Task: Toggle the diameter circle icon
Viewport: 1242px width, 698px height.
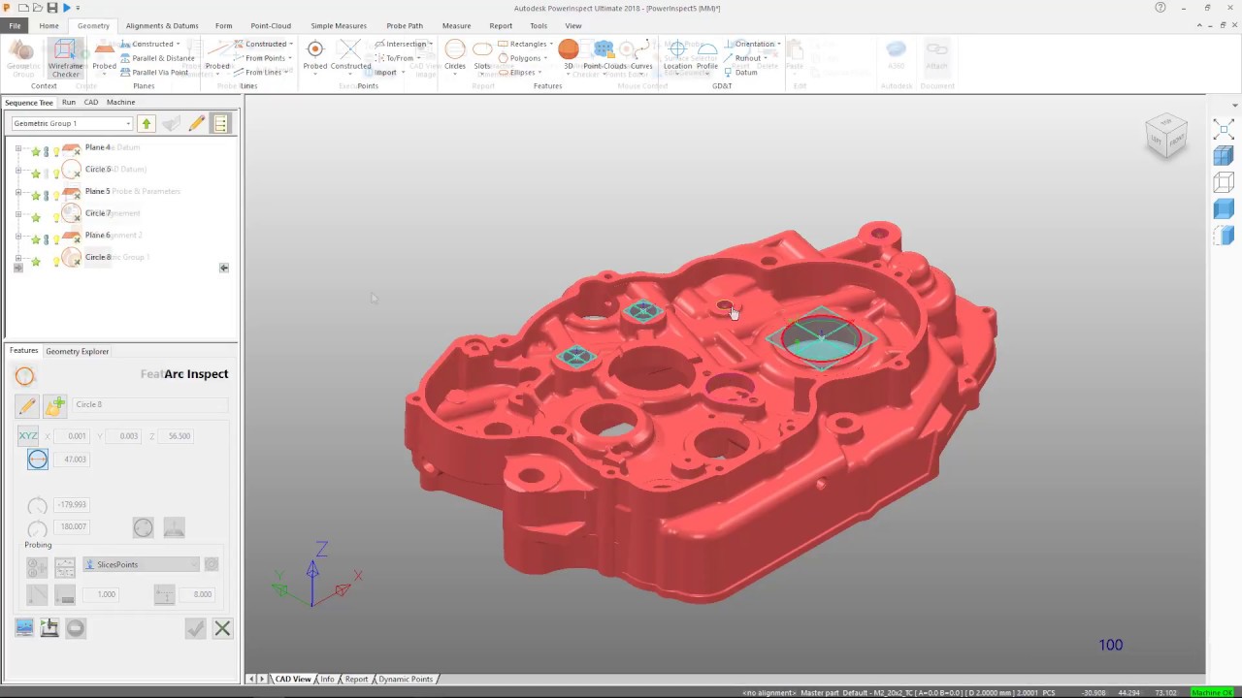Action: [x=38, y=460]
